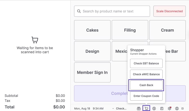Open the gift card icon in bottom bar
189x111 pixels.
coord(139,108)
